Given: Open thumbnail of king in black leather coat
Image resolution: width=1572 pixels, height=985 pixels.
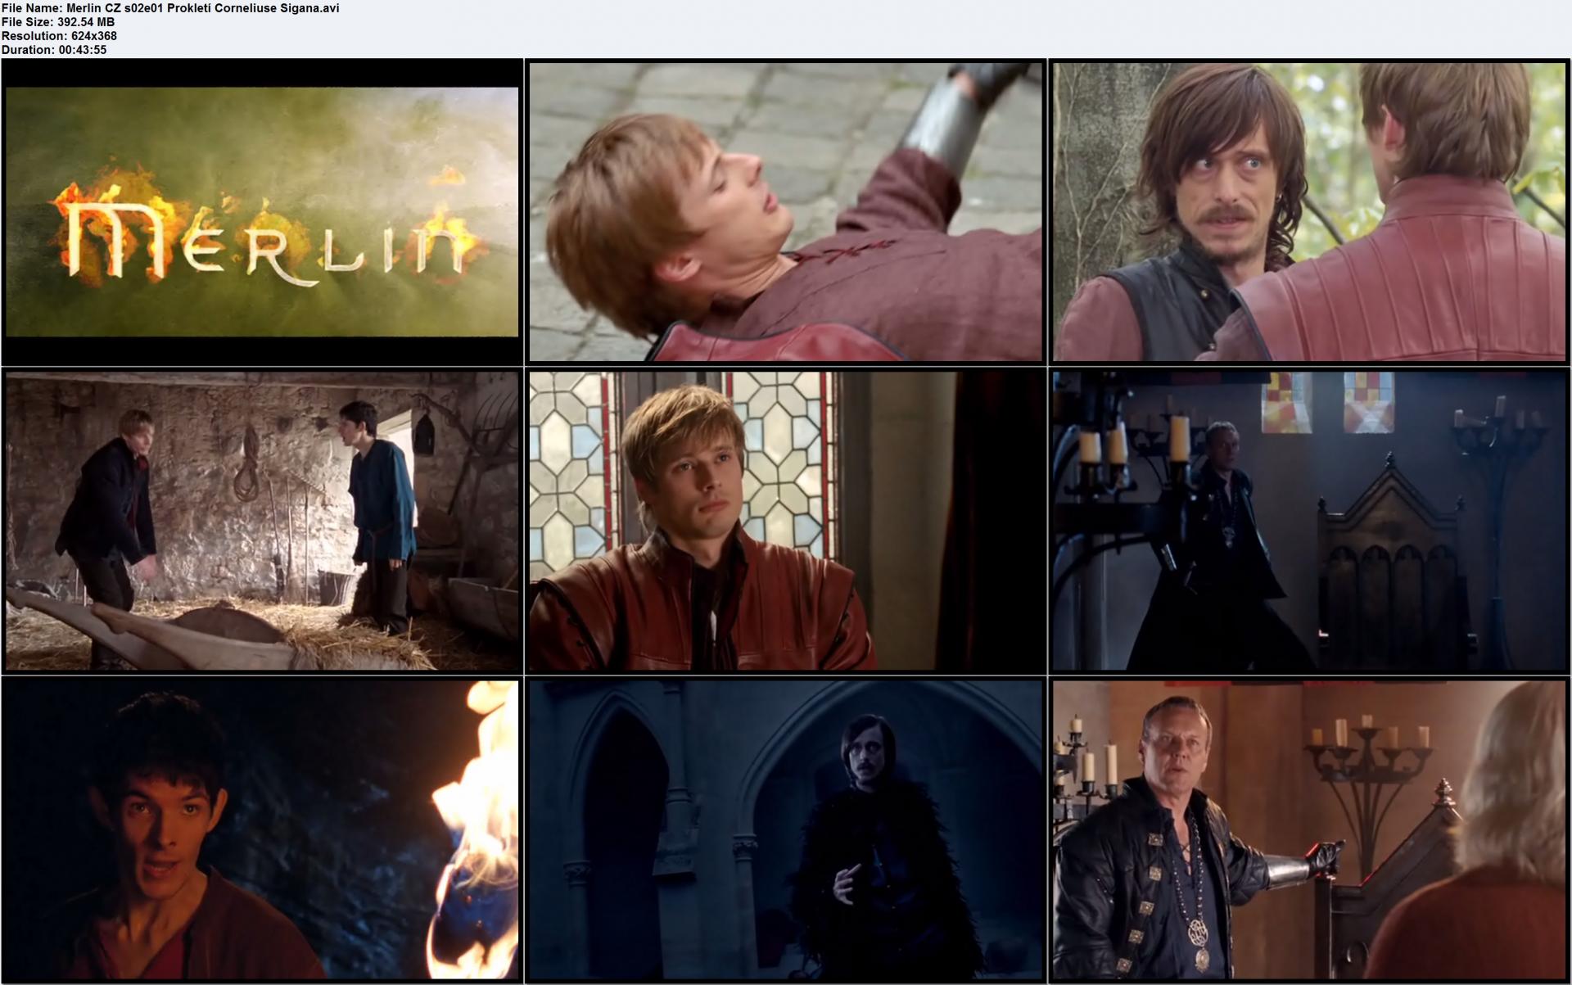Looking at the screenshot, I should pos(1309,829).
